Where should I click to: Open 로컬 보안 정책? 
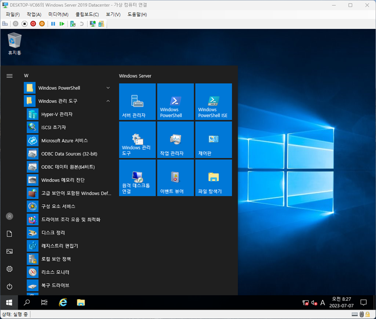(x=69, y=259)
